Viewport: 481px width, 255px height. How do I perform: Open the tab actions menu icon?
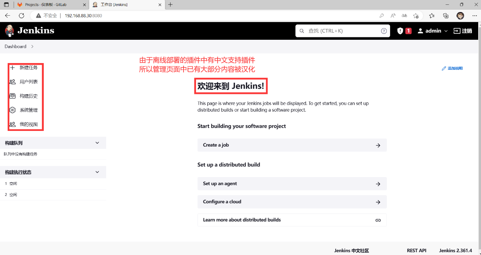6,4
